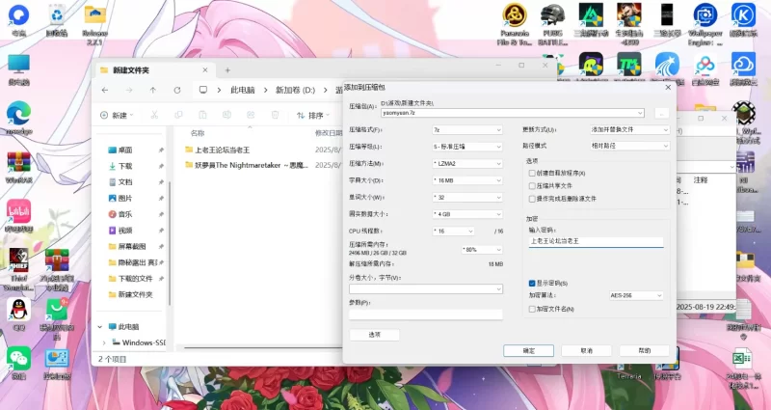Click the 取消 button
The image size is (771, 410).
point(587,351)
